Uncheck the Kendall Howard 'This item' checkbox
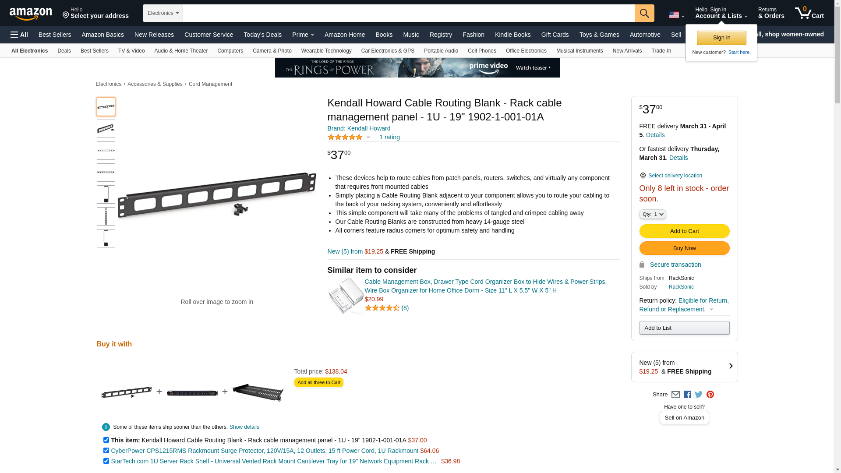This screenshot has height=473, width=841. (x=106, y=440)
